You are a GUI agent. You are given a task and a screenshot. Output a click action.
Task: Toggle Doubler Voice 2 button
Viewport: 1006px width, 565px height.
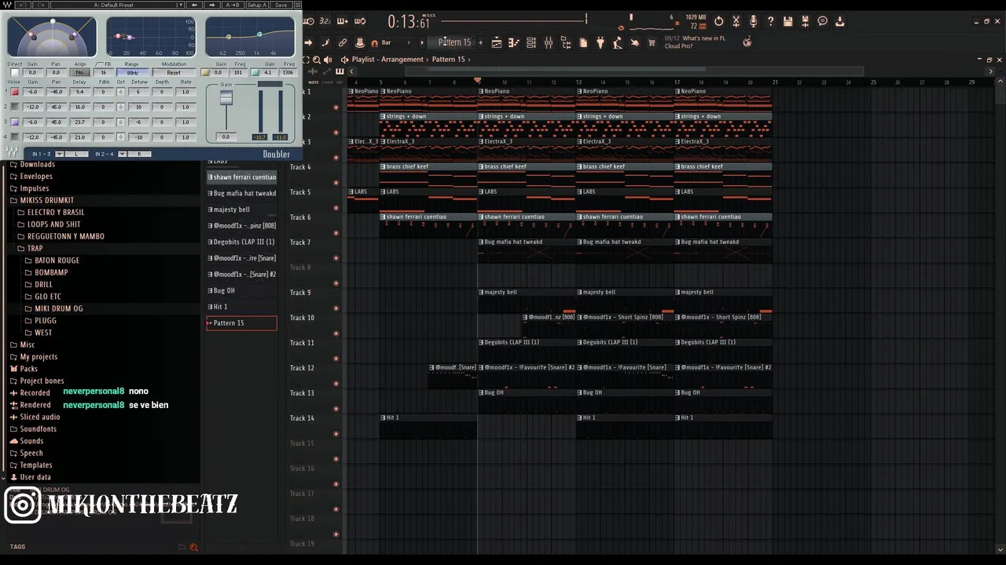click(x=15, y=107)
